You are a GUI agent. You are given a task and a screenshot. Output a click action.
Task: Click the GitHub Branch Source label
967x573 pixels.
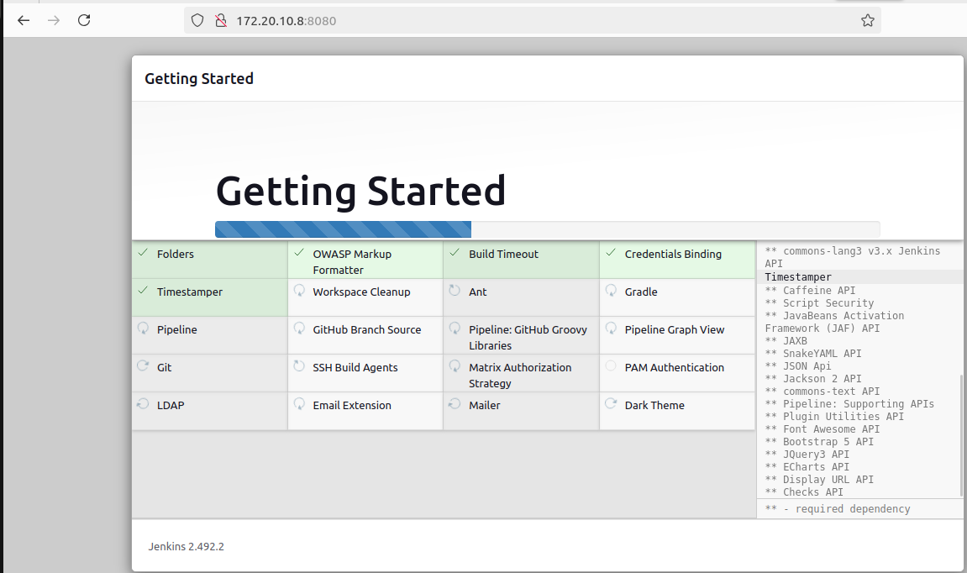[x=367, y=330]
